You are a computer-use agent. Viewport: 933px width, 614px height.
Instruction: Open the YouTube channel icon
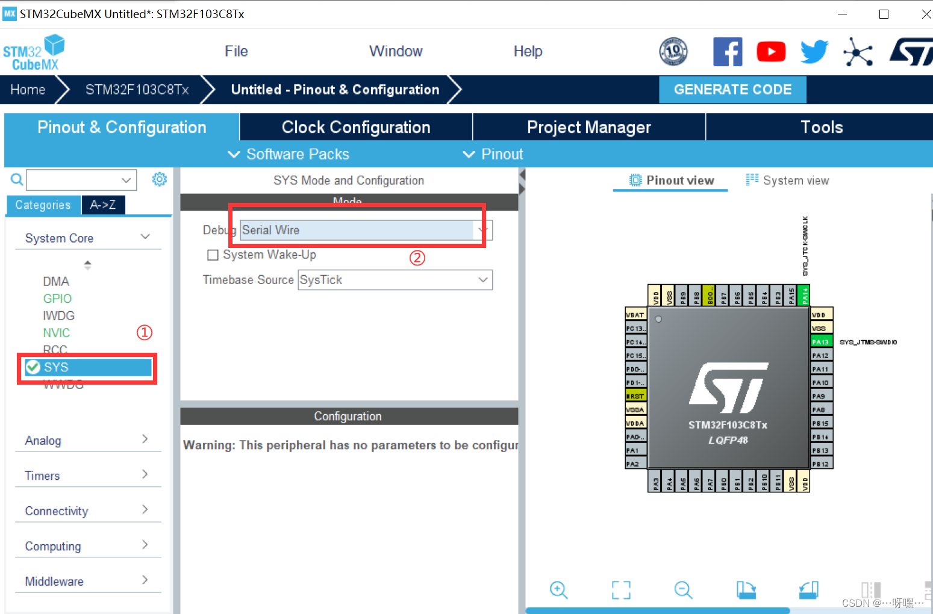(771, 52)
